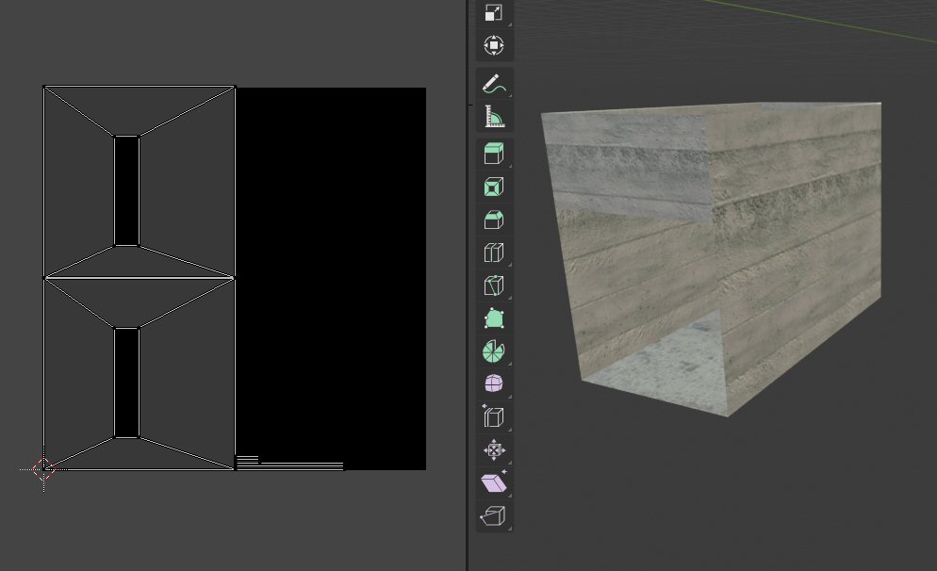The width and height of the screenshot is (937, 571).
Task: Click the textured concrete box in the 3D viewport
Action: pos(713,257)
